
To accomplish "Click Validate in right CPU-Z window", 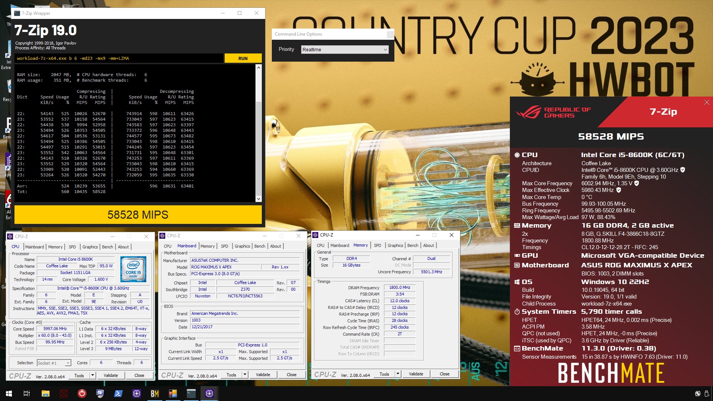I will click(x=416, y=374).
